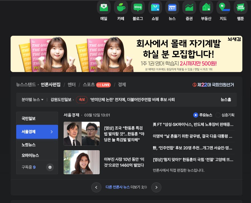Image resolution: width=251 pixels, height=203 pixels.
Task: Open the 부동산 real estate icon
Action: pos(206,7)
